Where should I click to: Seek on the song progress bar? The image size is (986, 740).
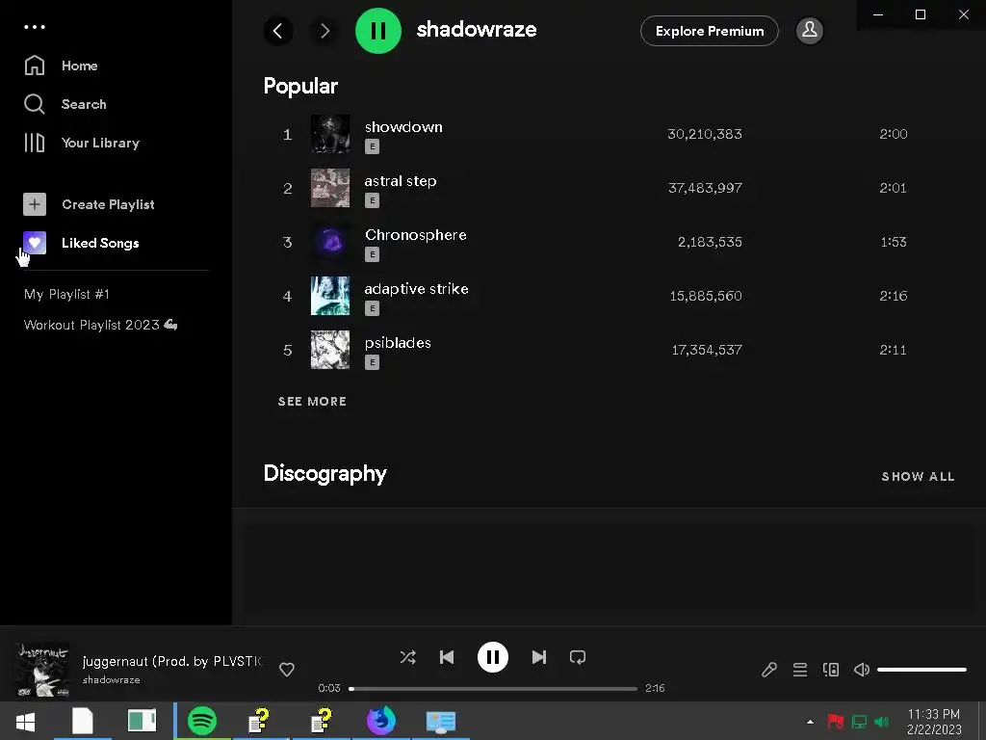pyautogui.click(x=493, y=688)
